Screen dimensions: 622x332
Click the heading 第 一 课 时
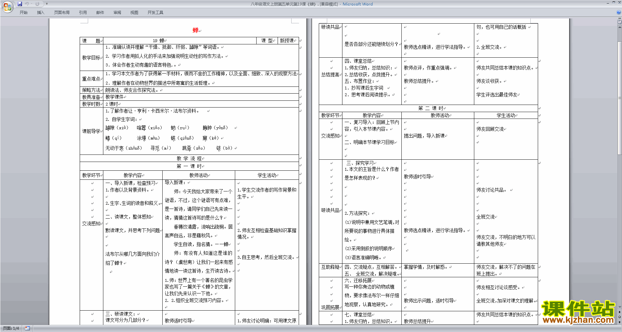189,166
